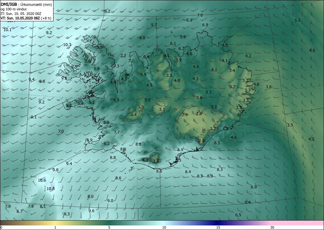The height and width of the screenshot is (230, 324).
Task: Click the valid time 'VT: Sun. 10.05.2020 08Z'
Action: pyautogui.click(x=20, y=18)
